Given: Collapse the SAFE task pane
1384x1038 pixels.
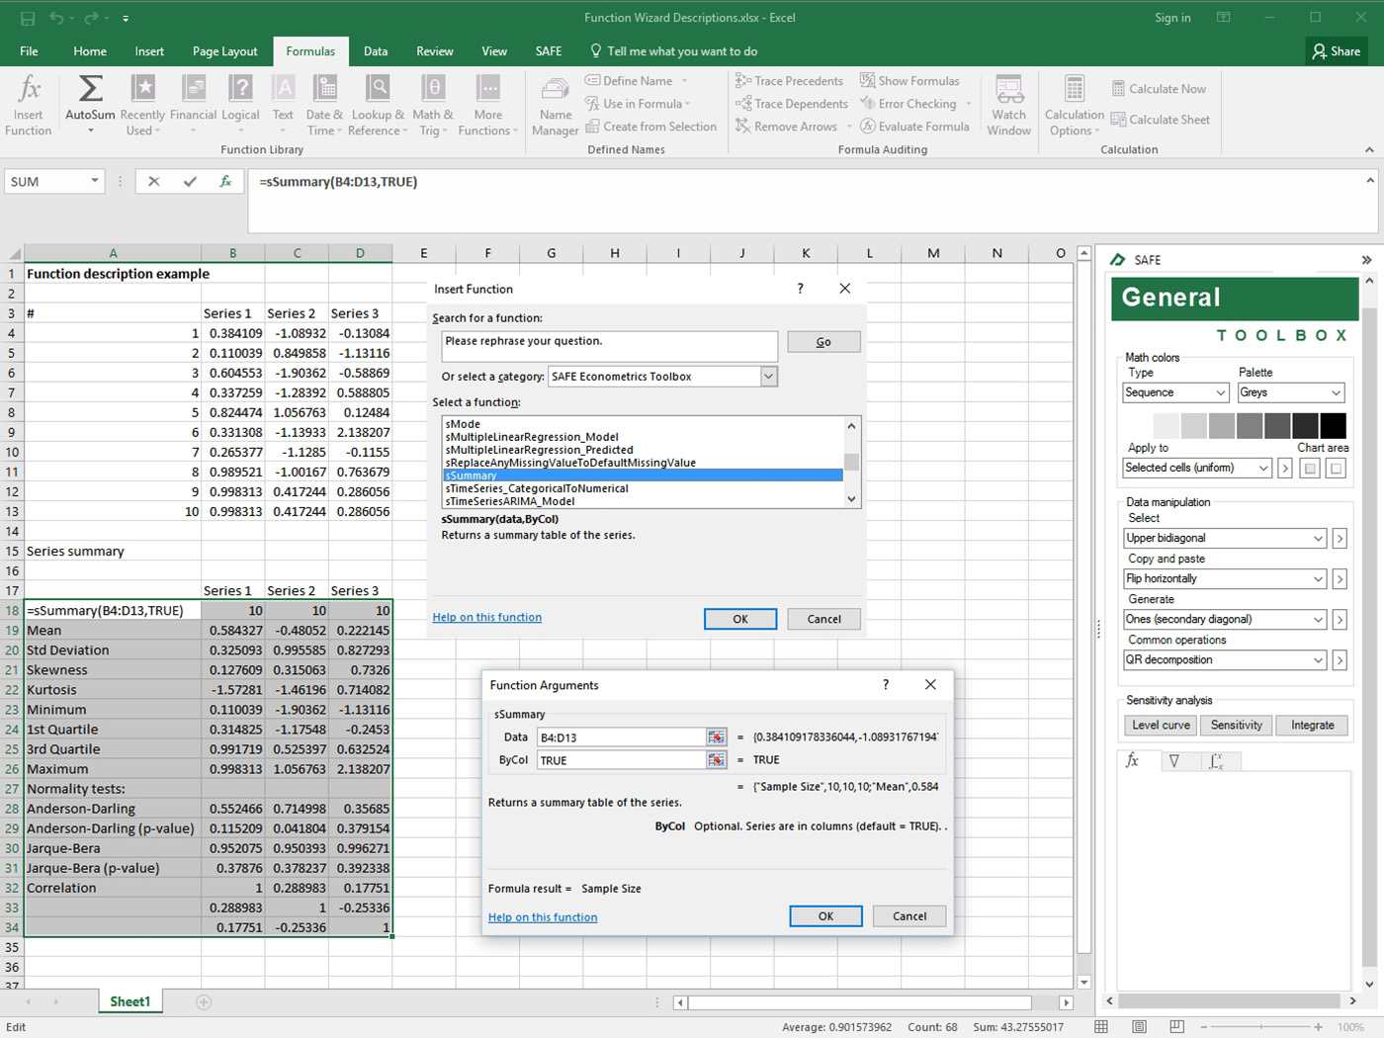Looking at the screenshot, I should (1366, 260).
